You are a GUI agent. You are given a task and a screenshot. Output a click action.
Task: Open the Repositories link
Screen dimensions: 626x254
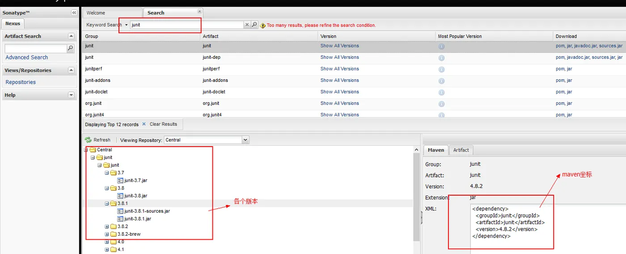21,82
